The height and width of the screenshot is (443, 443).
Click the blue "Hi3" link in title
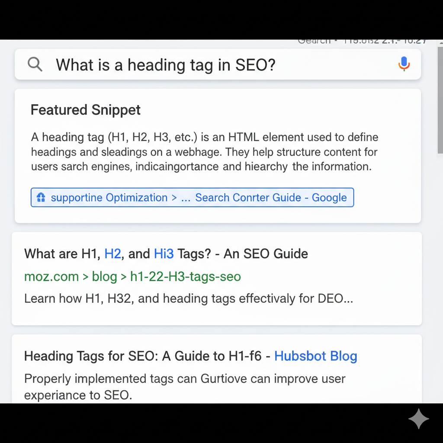click(164, 254)
